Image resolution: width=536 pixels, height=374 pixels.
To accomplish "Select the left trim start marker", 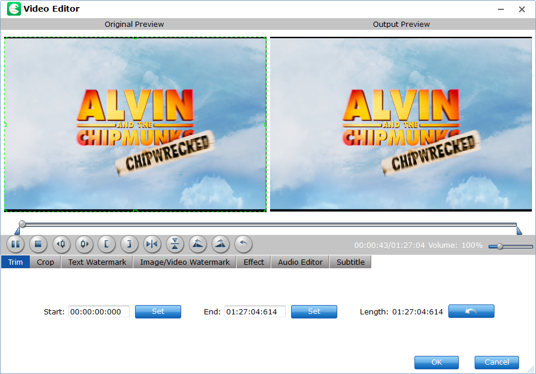I will pyautogui.click(x=17, y=231).
